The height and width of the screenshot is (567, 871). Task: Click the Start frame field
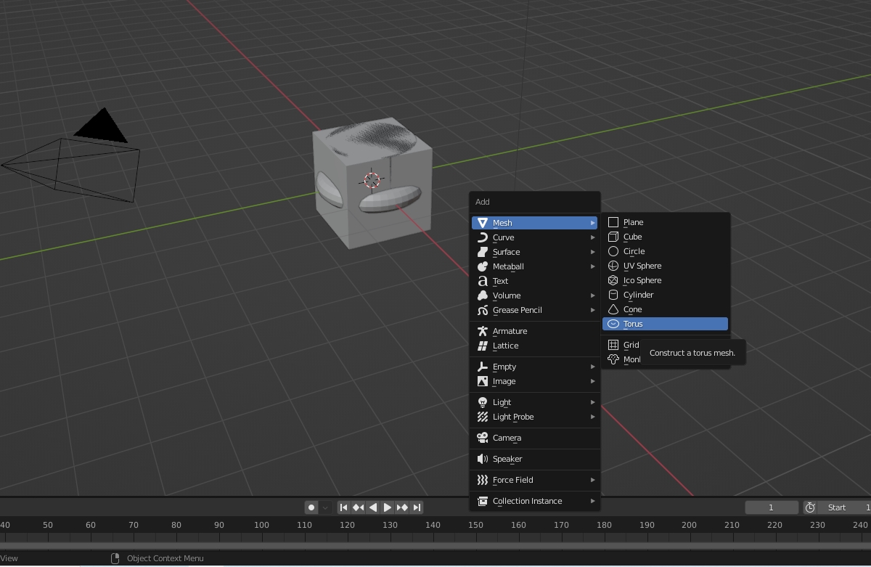(x=845, y=507)
